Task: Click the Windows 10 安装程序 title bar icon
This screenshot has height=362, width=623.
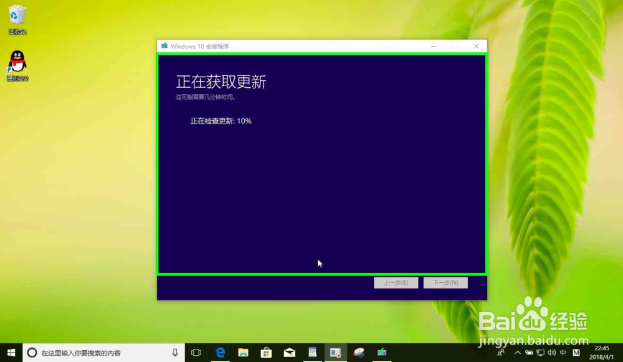Action: 164,45
